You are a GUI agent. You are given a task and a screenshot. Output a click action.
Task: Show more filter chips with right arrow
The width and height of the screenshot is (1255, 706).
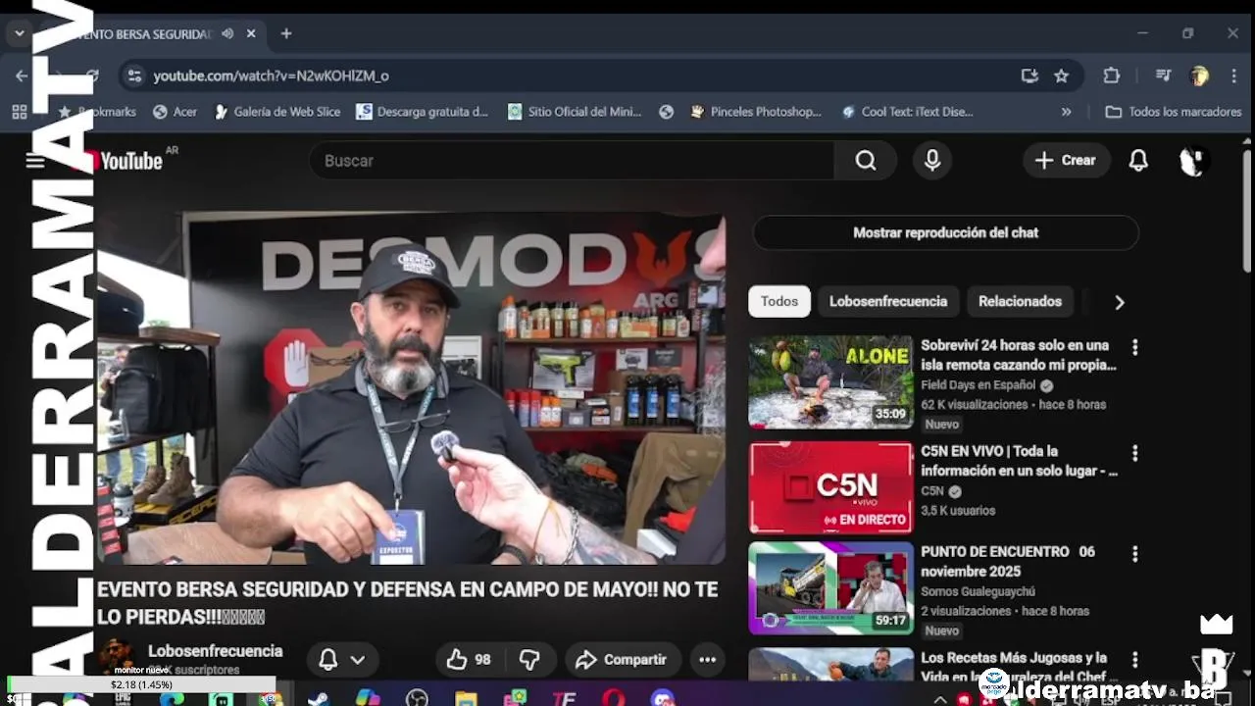coord(1120,302)
